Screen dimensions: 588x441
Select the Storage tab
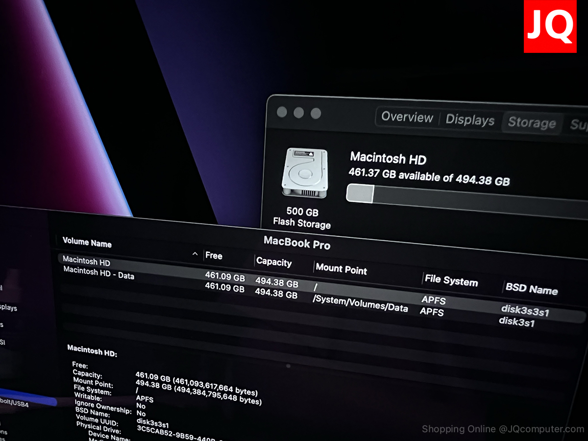point(532,123)
